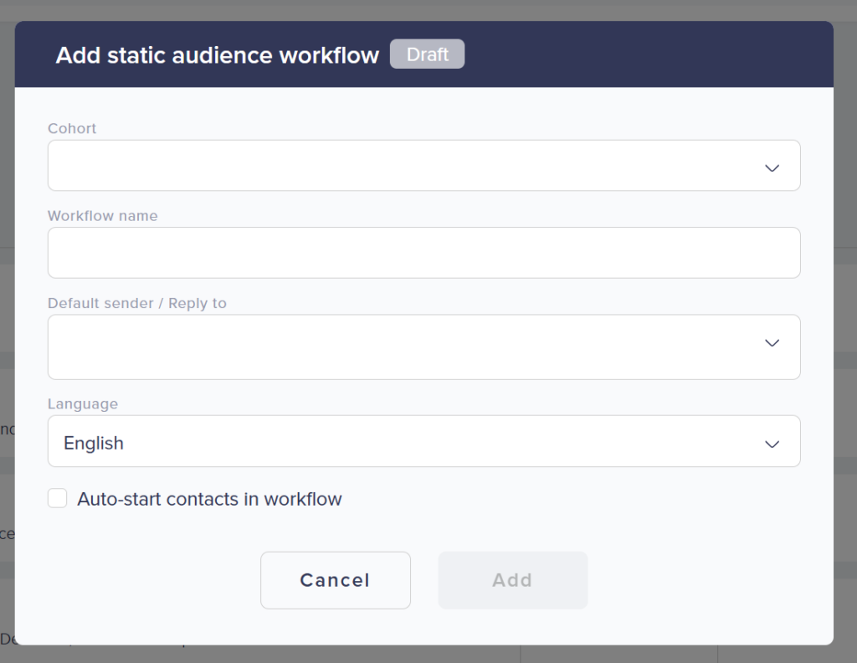
Task: Click the Add button
Action: point(512,580)
